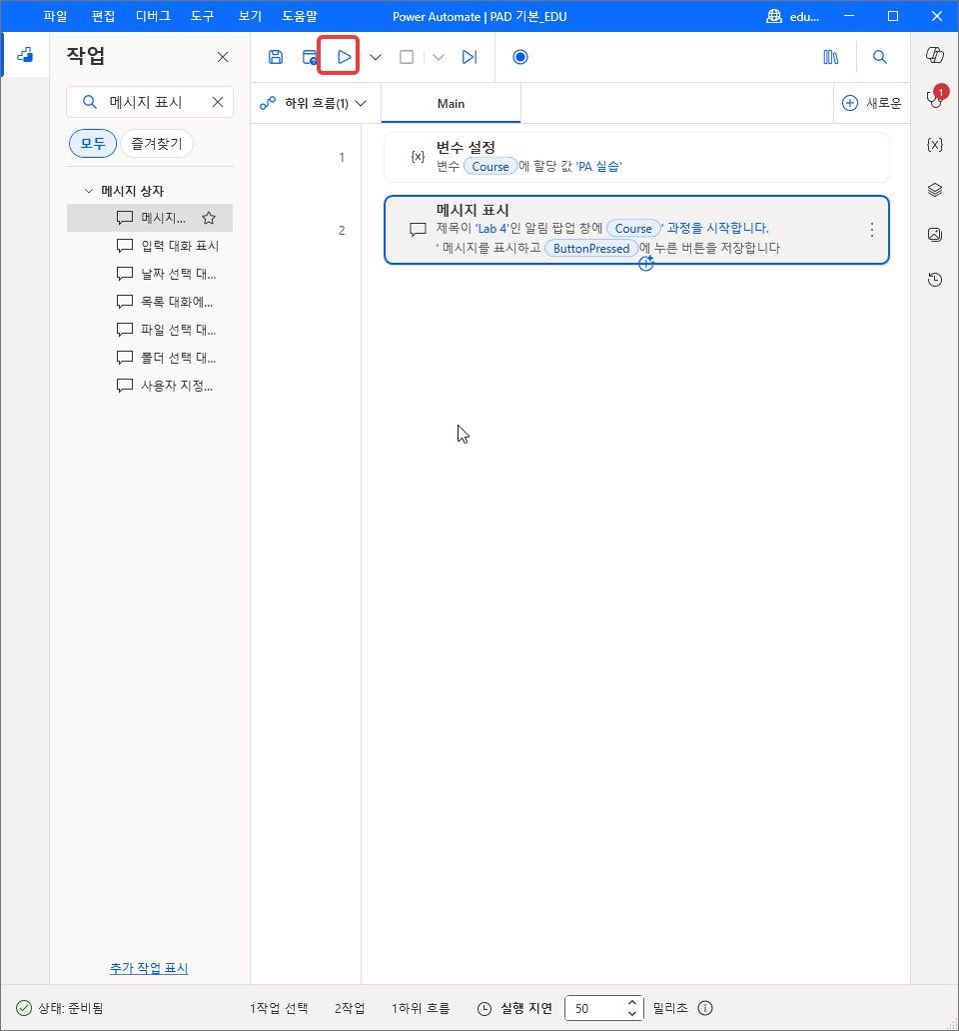Favorite the 메시지 표시 action star
The height and width of the screenshot is (1031, 959).
pyautogui.click(x=209, y=218)
